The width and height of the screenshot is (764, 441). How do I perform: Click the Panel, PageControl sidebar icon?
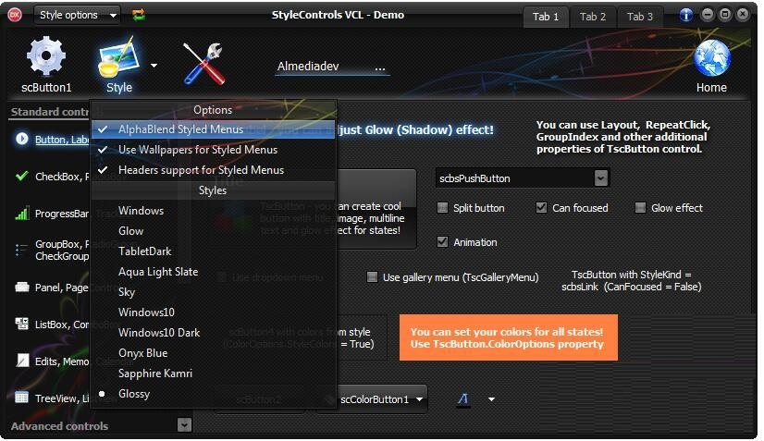(22, 287)
